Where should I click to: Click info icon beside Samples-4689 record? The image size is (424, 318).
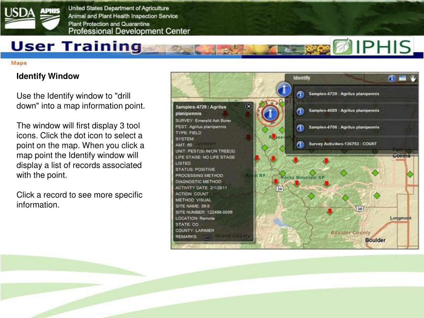pyautogui.click(x=301, y=111)
